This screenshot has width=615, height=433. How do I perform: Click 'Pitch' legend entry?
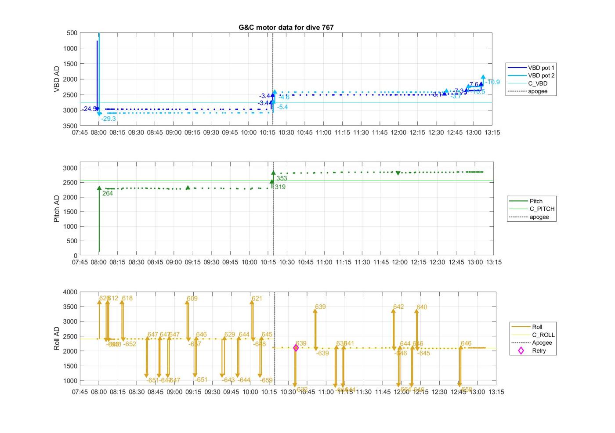click(526, 201)
